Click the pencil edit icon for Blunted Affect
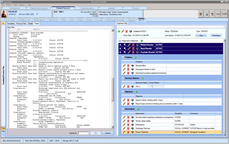The height and width of the screenshot is (144, 229). [124, 65]
